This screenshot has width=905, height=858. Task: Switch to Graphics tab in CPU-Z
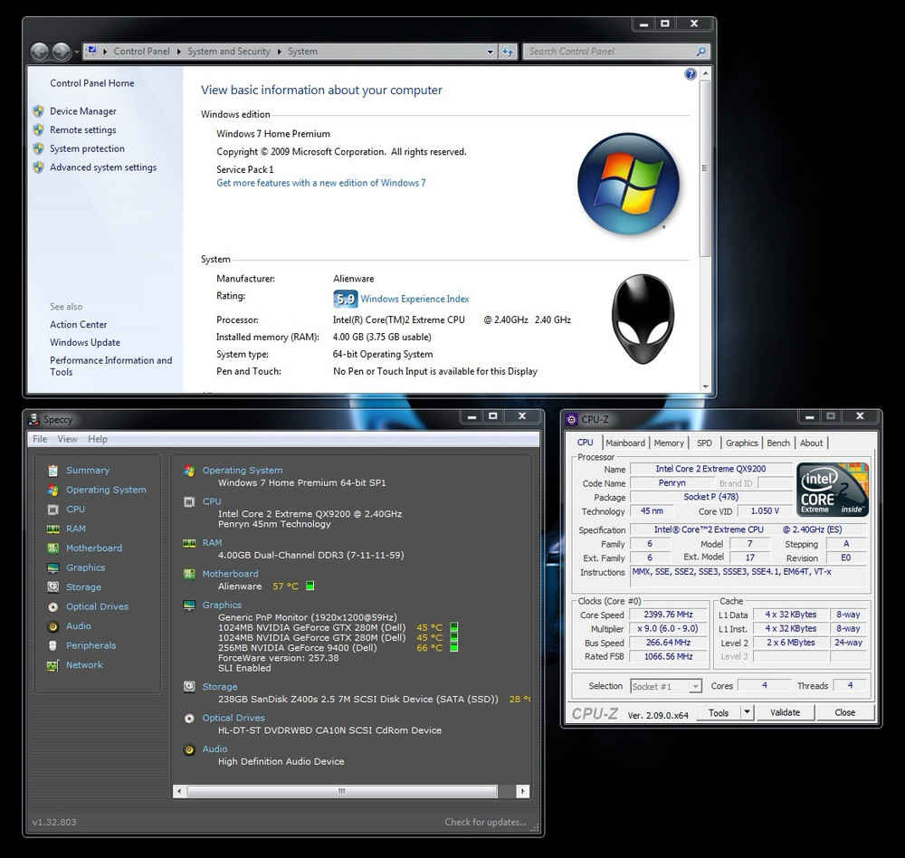742,443
